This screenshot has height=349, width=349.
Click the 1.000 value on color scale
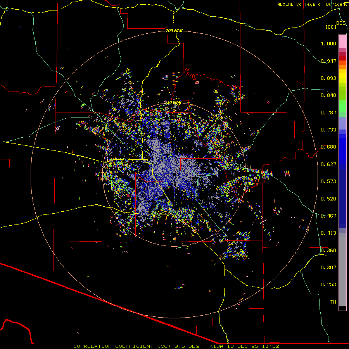(328, 43)
